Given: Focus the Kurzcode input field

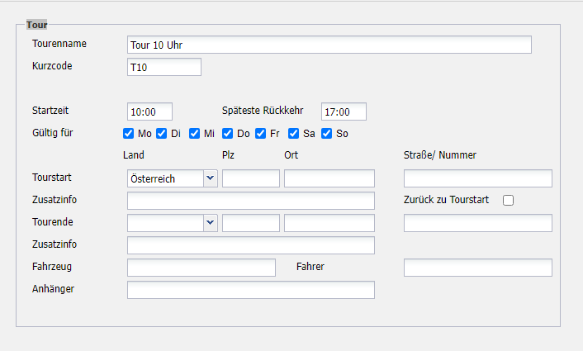Looking at the screenshot, I should click(164, 67).
